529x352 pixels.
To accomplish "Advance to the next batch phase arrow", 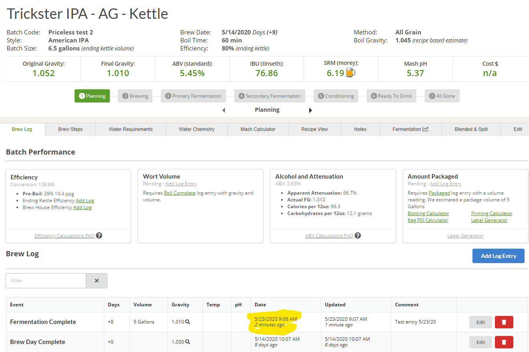I will click(310, 110).
